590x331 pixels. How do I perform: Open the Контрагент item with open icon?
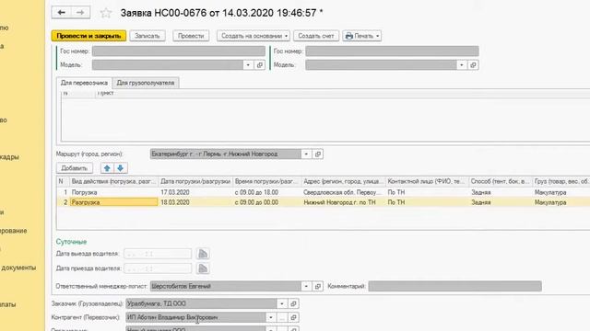[293, 317]
